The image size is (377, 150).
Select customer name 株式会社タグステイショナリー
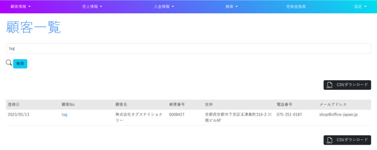(139, 117)
